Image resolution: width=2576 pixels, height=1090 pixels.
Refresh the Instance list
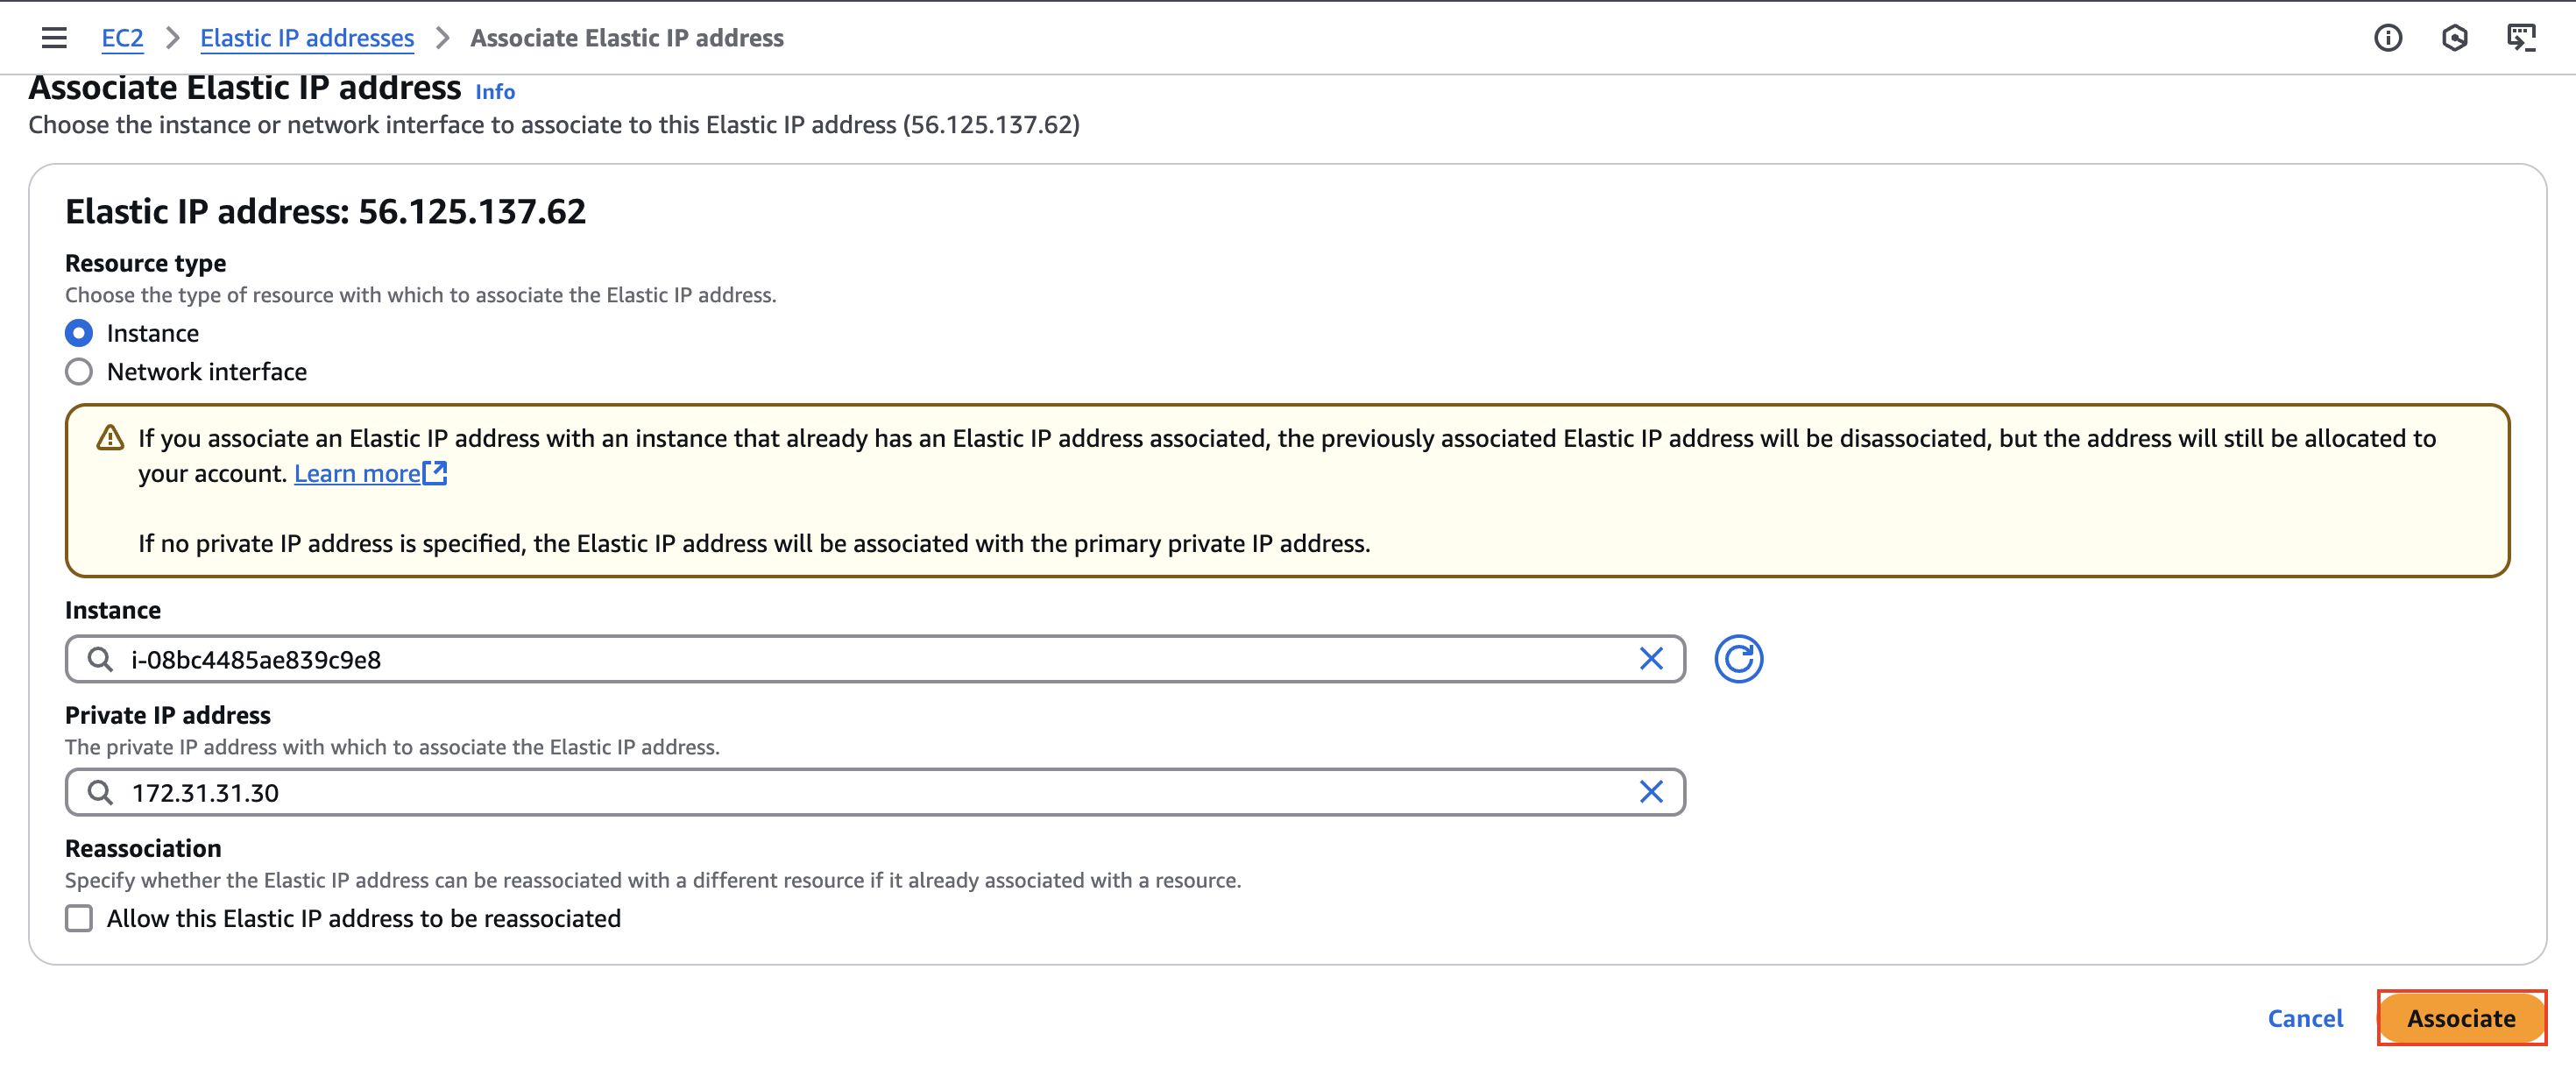point(1739,659)
